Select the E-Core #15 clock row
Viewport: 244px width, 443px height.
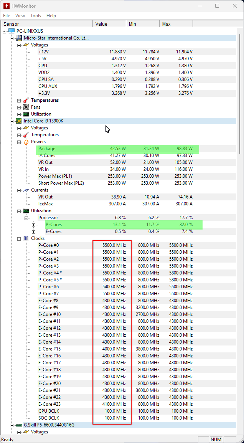coord(137,349)
